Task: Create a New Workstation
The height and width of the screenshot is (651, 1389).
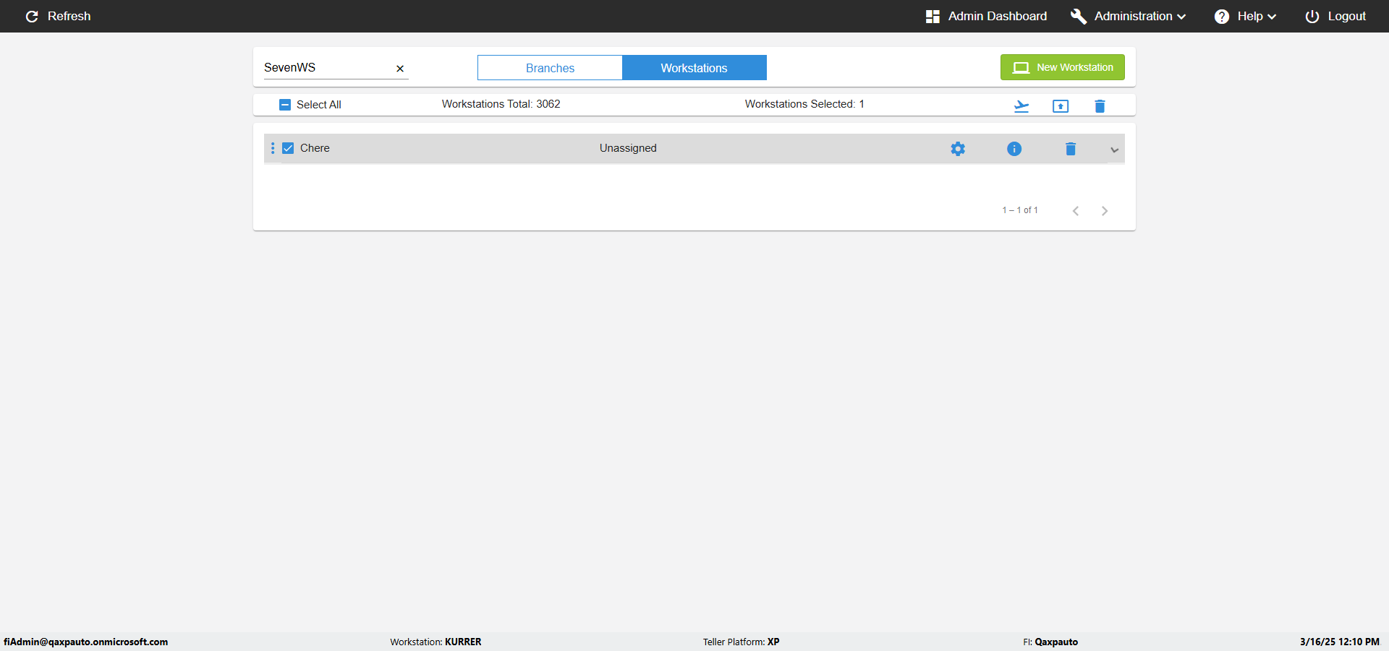Action: (1062, 67)
